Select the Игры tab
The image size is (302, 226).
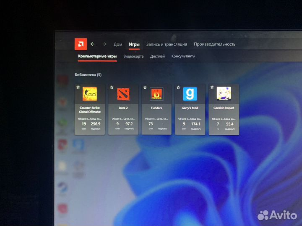(x=134, y=44)
